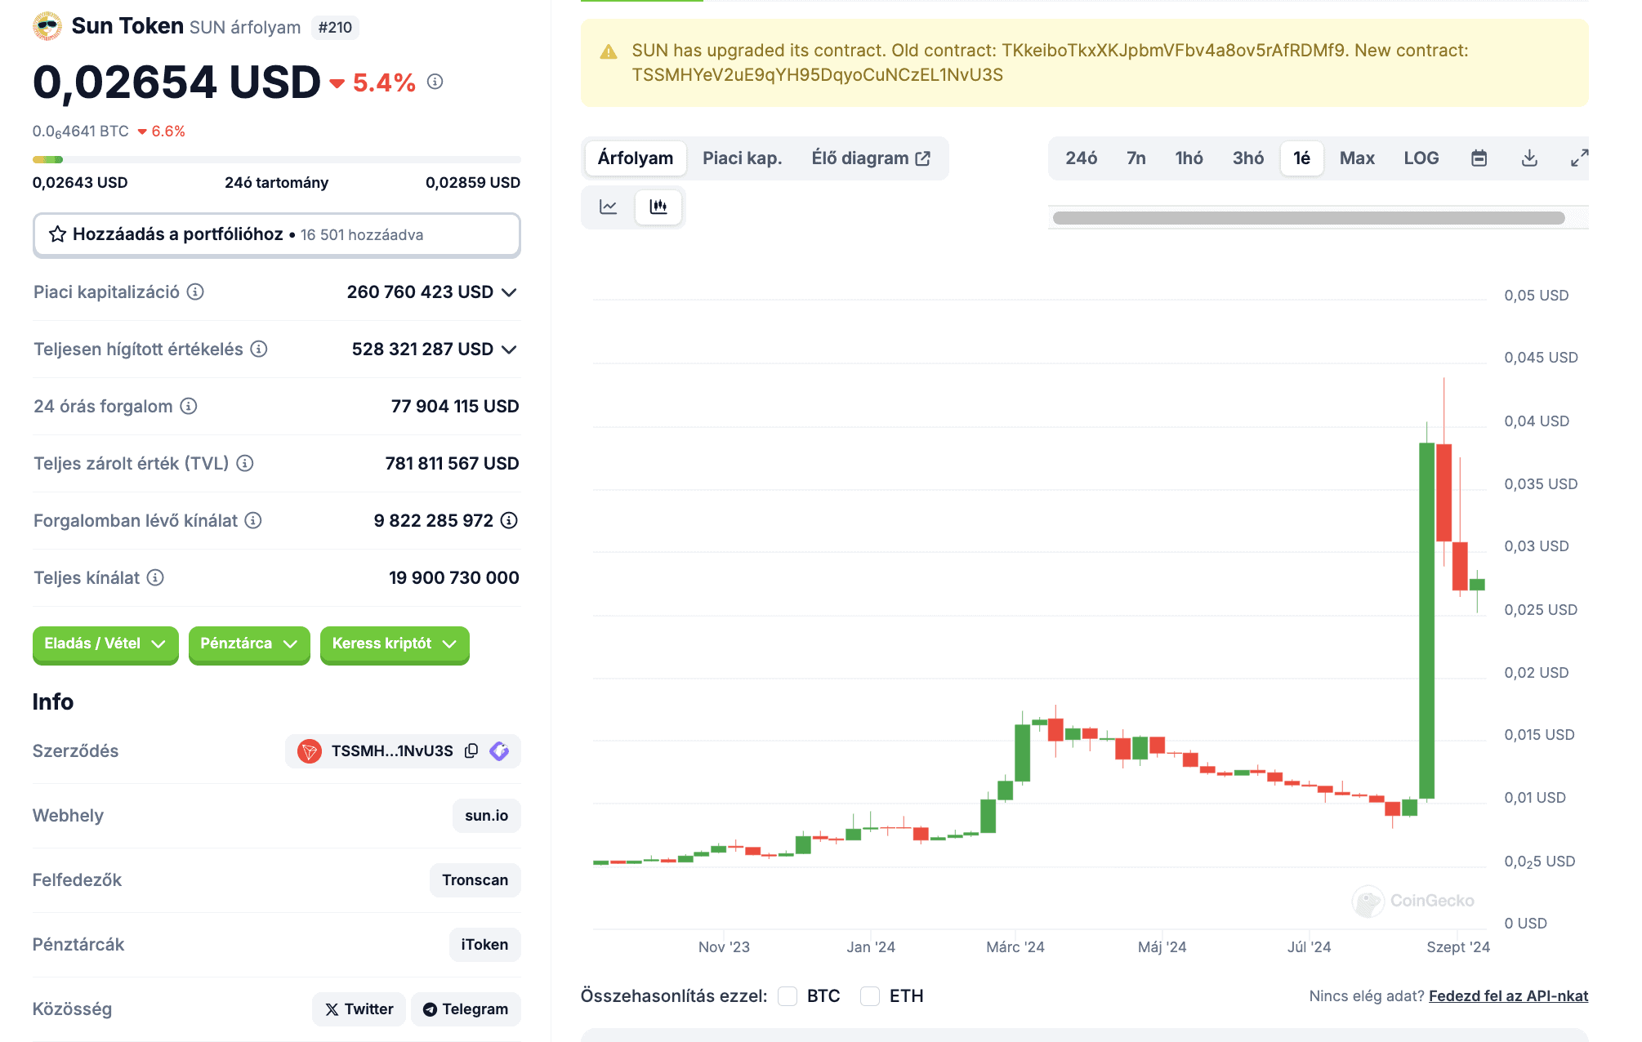Follow the Fedezd fel az API-nkat link
The height and width of the screenshot is (1042, 1642).
[x=1508, y=996]
